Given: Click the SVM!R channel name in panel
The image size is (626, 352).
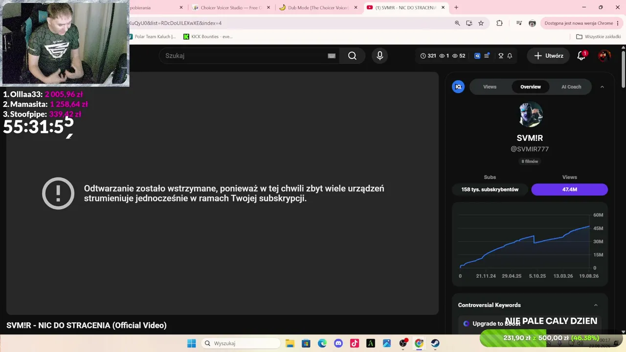Looking at the screenshot, I should (x=530, y=138).
